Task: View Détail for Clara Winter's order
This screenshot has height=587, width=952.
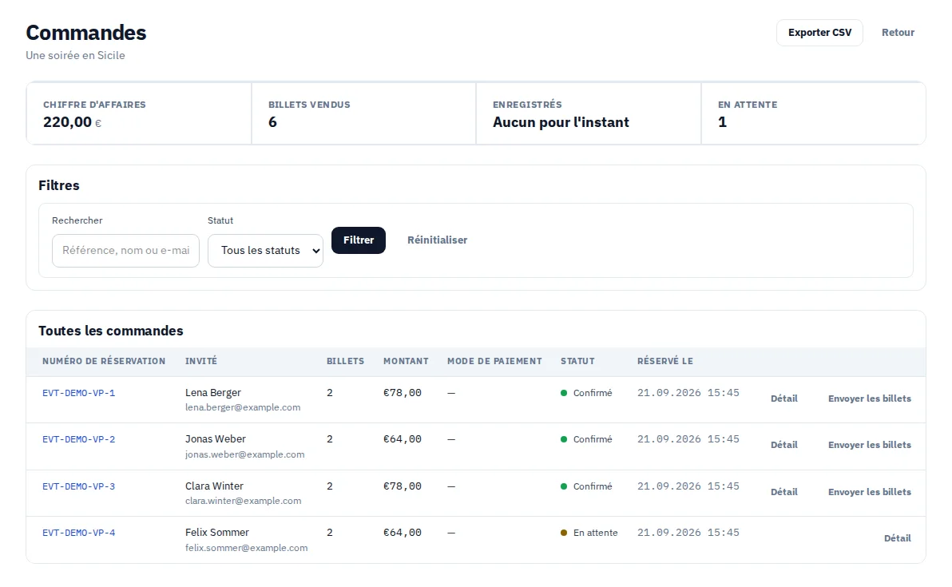Action: coord(783,492)
